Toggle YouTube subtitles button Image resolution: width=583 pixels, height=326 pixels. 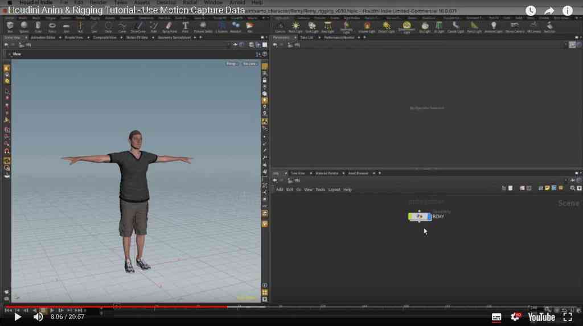tap(496, 317)
